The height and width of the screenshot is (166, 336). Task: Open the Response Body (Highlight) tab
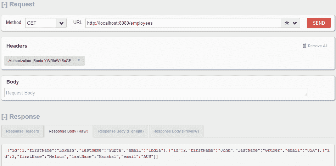(121, 131)
